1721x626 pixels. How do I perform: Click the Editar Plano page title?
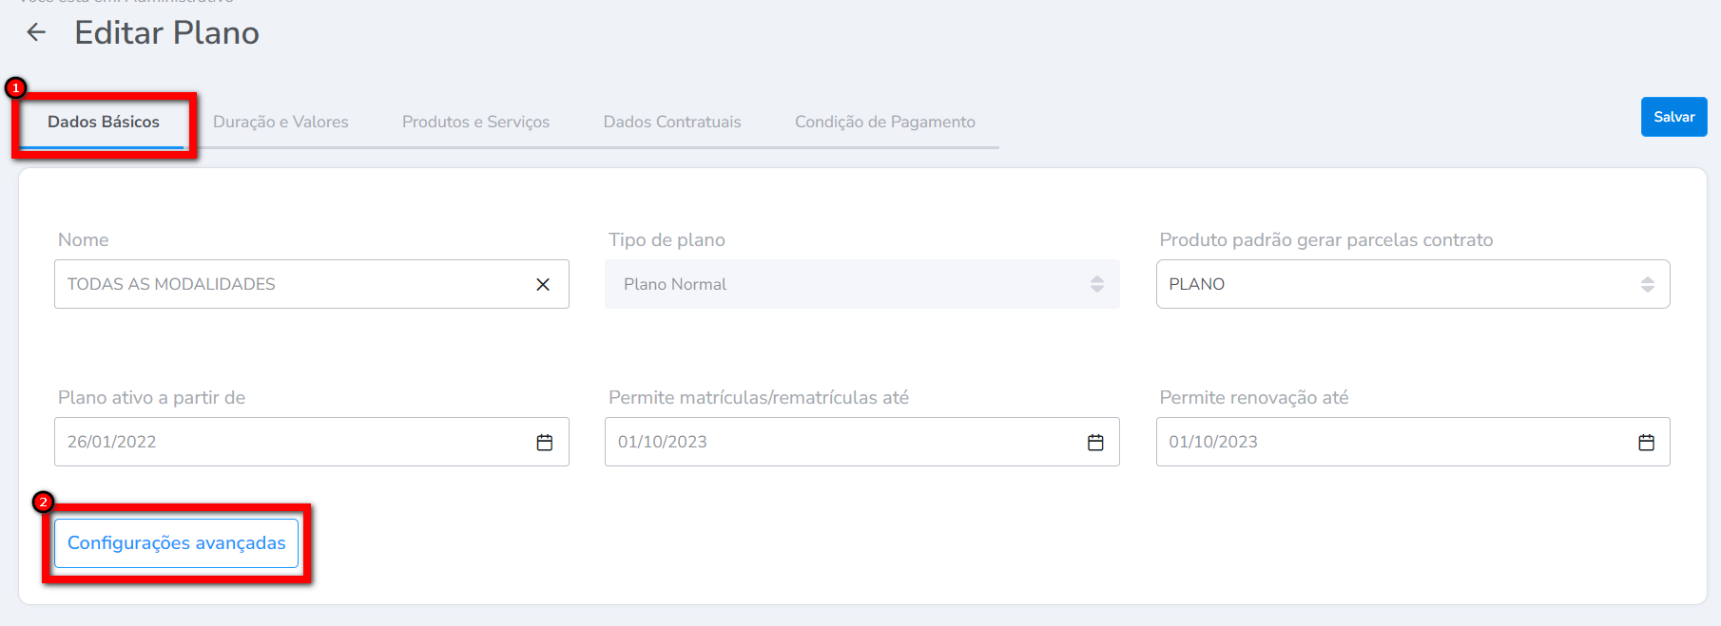[x=166, y=33]
